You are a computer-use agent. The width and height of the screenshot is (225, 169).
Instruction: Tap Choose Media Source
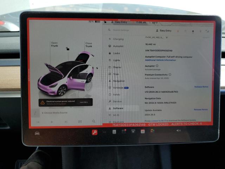56,113
